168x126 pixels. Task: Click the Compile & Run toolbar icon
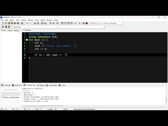pyautogui.click(x=68, y=23)
